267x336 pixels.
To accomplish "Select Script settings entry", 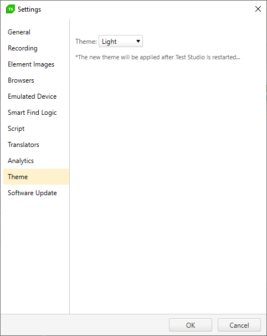I will (36, 129).
